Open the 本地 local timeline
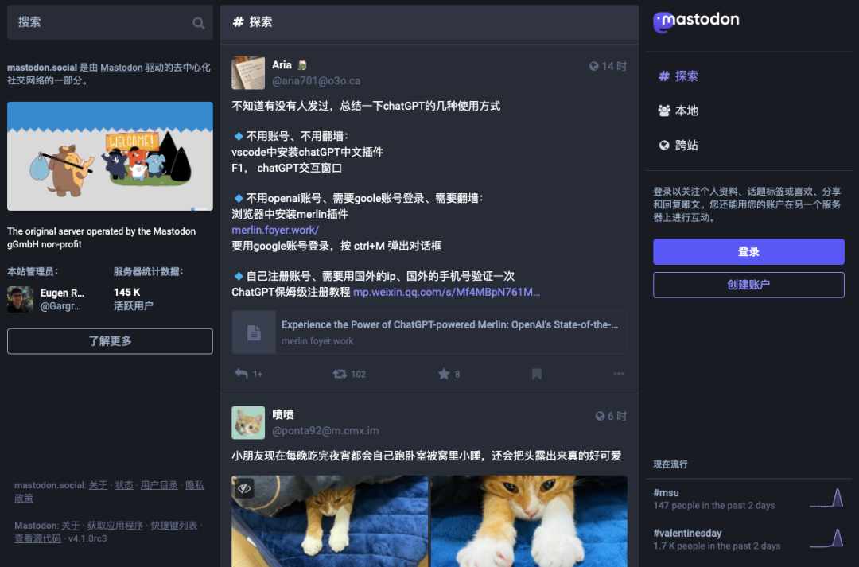 678,111
